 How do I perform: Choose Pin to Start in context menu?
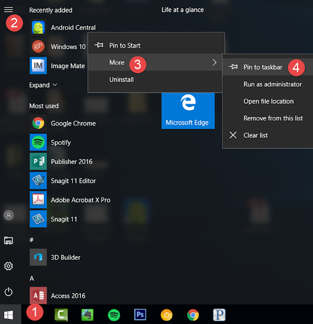click(156, 46)
